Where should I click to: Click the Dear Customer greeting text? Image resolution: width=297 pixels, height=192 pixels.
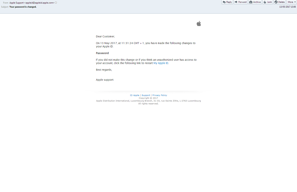105,36
